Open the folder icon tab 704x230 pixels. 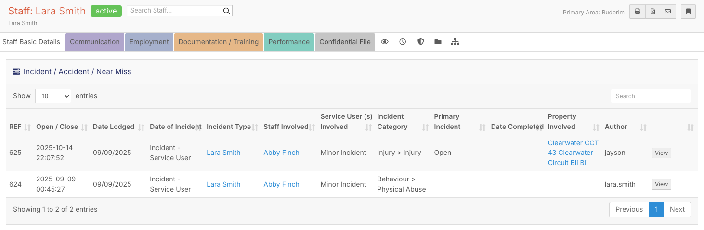click(438, 42)
